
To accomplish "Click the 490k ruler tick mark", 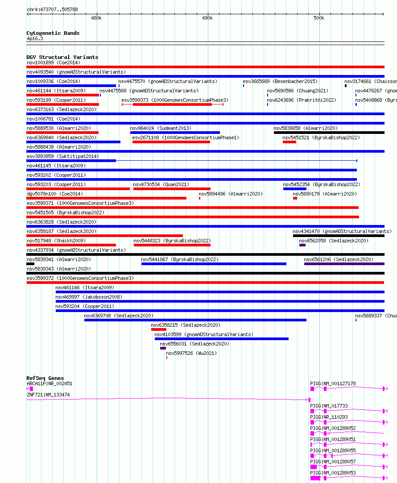I will click(208, 14).
